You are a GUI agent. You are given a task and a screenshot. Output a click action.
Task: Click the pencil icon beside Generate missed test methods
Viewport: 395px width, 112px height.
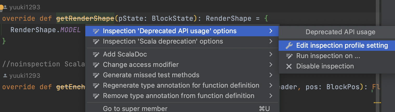(x=96, y=75)
